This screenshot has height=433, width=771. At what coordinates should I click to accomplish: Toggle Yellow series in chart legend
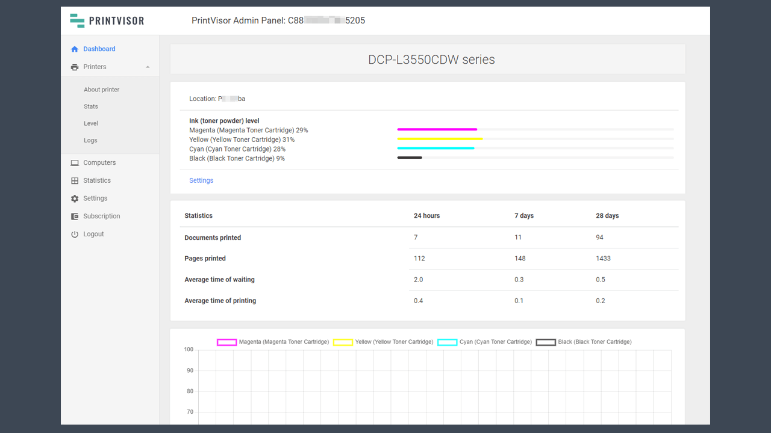(x=343, y=342)
